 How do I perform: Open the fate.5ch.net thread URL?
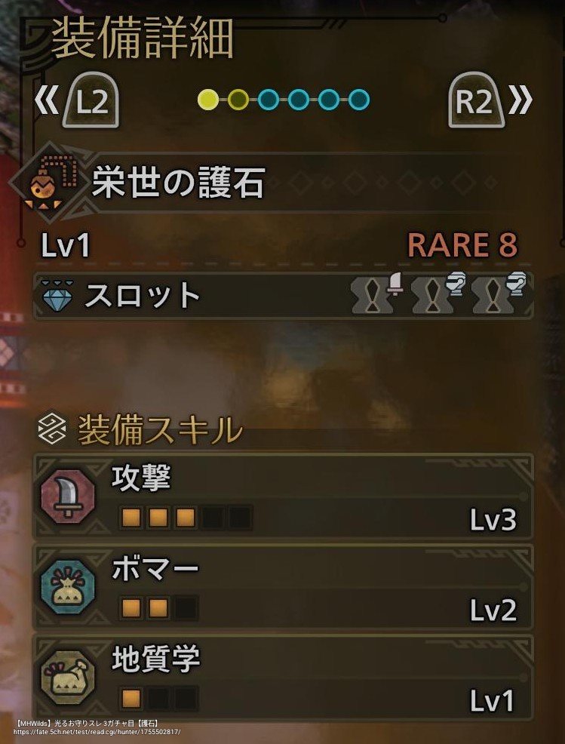click(97, 732)
